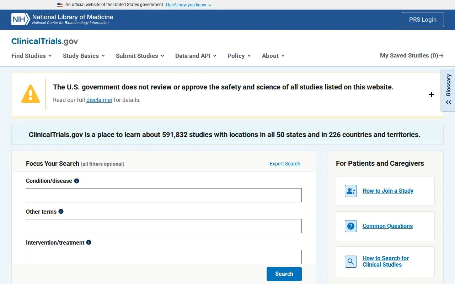Click the "Focus Your Search" heading
The width and height of the screenshot is (455, 284).
(53, 164)
